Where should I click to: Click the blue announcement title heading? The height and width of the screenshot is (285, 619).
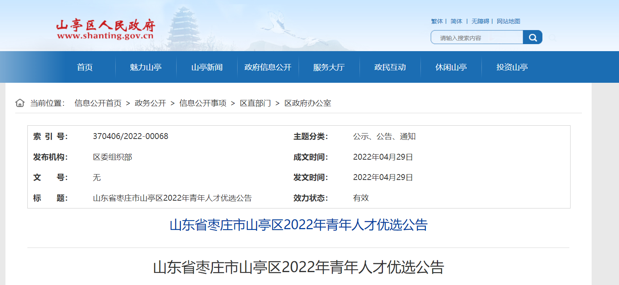click(x=299, y=225)
